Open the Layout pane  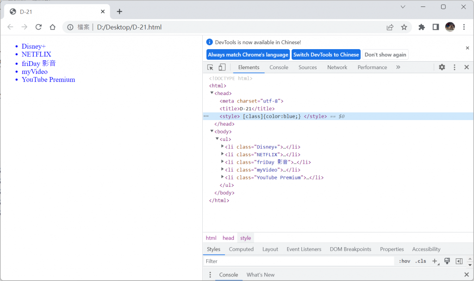tap(270, 249)
